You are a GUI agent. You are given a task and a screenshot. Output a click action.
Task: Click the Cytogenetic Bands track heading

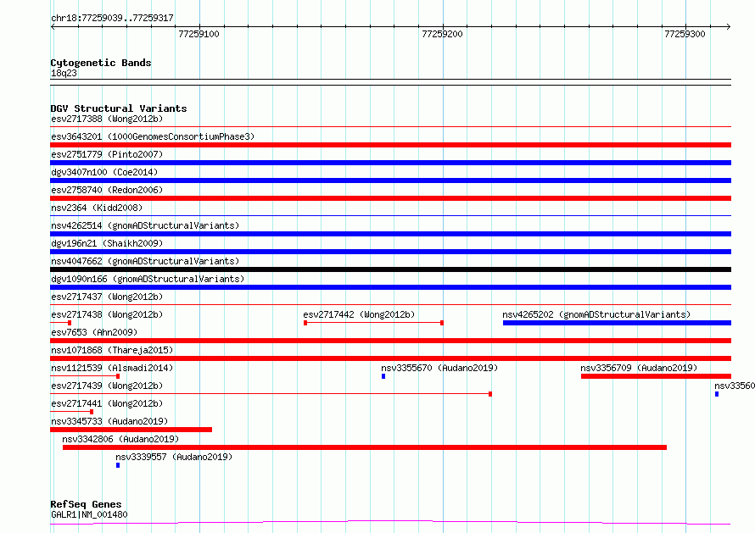[x=101, y=63]
